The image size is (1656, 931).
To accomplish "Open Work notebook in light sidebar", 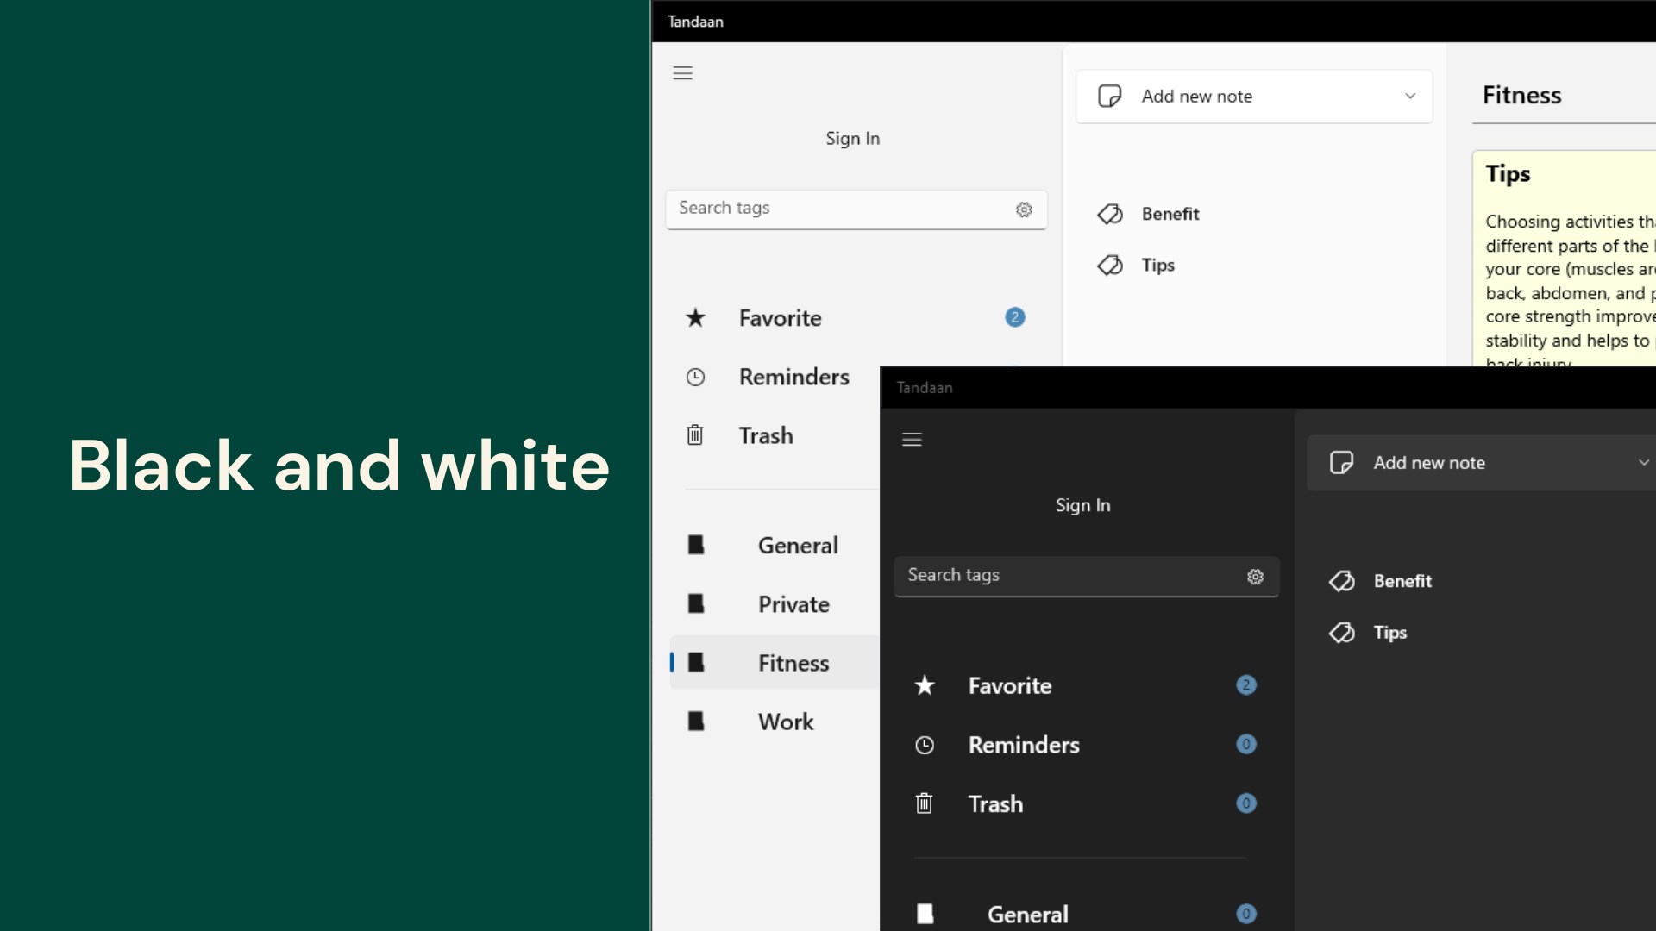I will click(x=785, y=722).
